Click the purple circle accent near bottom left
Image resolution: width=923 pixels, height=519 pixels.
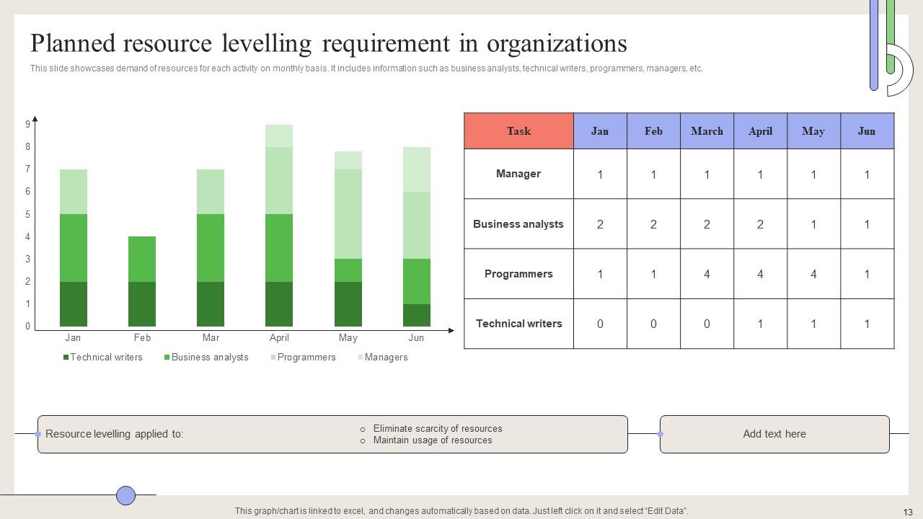click(125, 494)
